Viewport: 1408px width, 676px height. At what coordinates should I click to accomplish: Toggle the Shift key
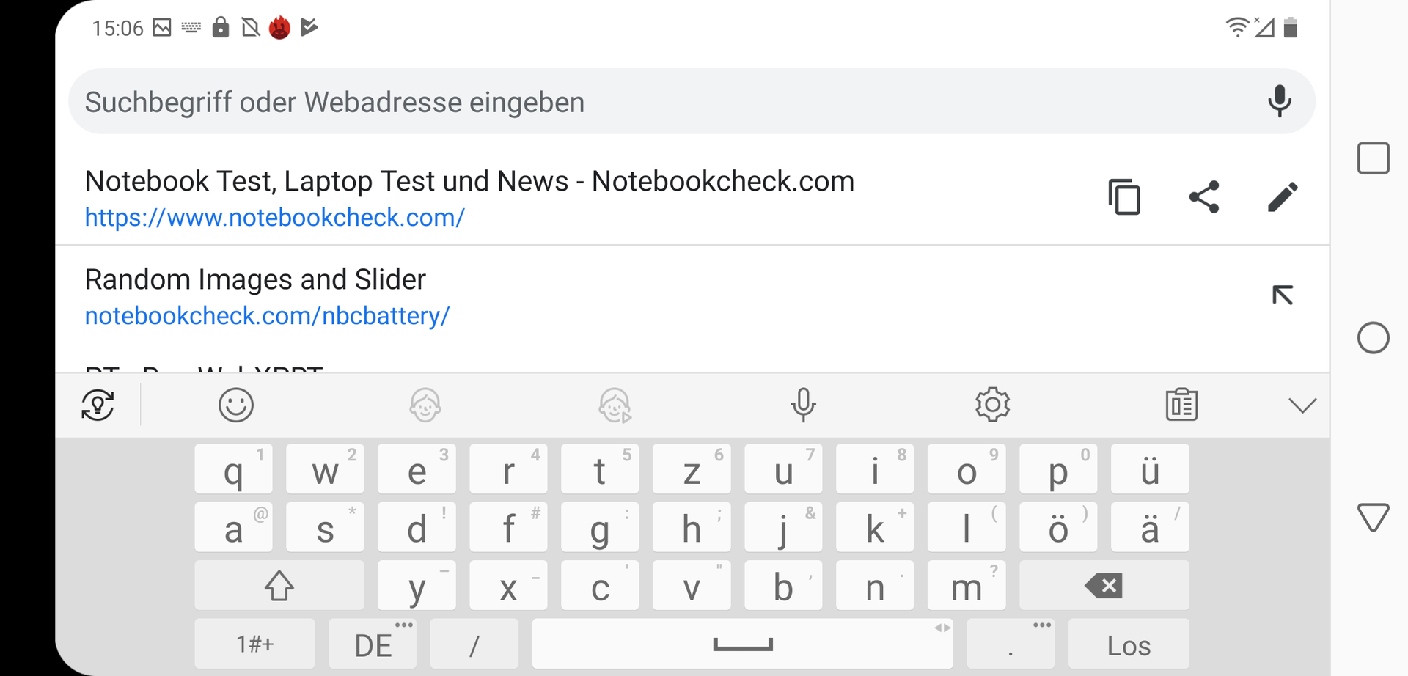(x=279, y=586)
